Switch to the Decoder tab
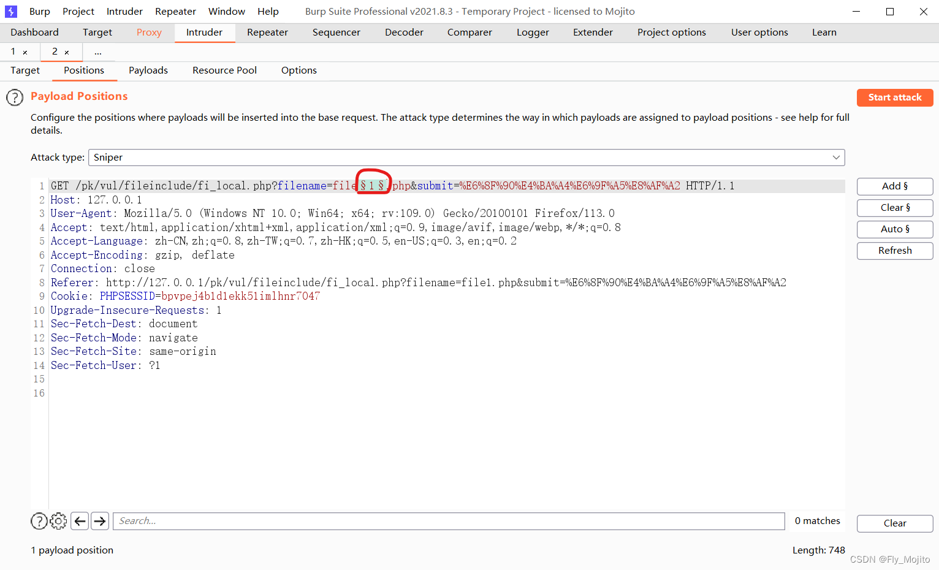The width and height of the screenshot is (939, 570). coord(404,32)
